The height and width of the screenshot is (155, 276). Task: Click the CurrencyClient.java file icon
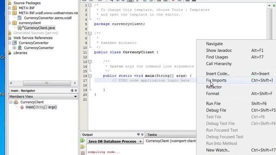pos(20,28)
